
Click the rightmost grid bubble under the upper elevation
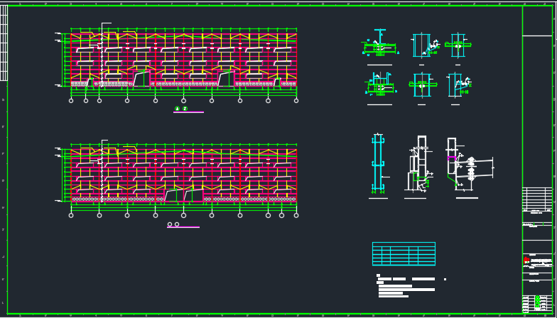click(x=296, y=101)
